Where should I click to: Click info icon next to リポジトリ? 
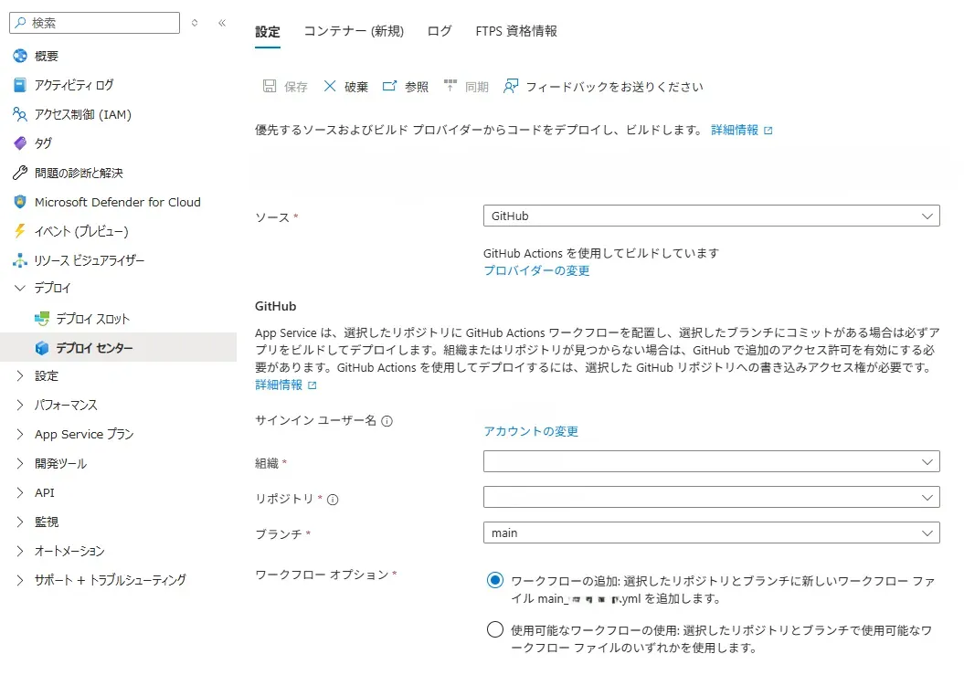click(333, 500)
